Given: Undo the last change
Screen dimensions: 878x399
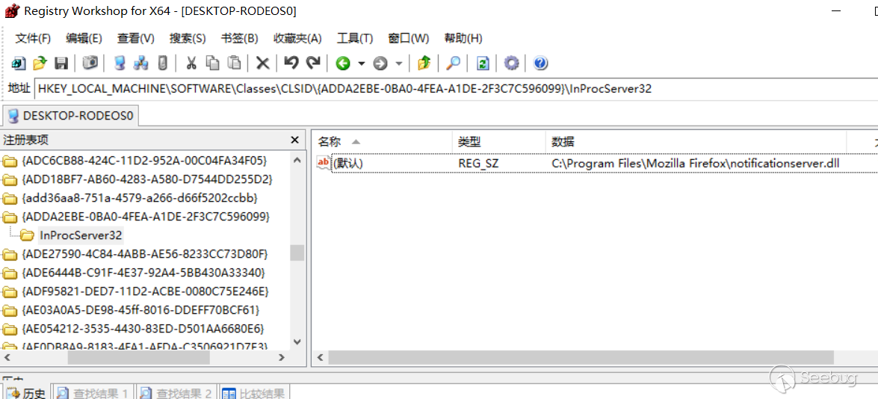Looking at the screenshot, I should [x=291, y=63].
